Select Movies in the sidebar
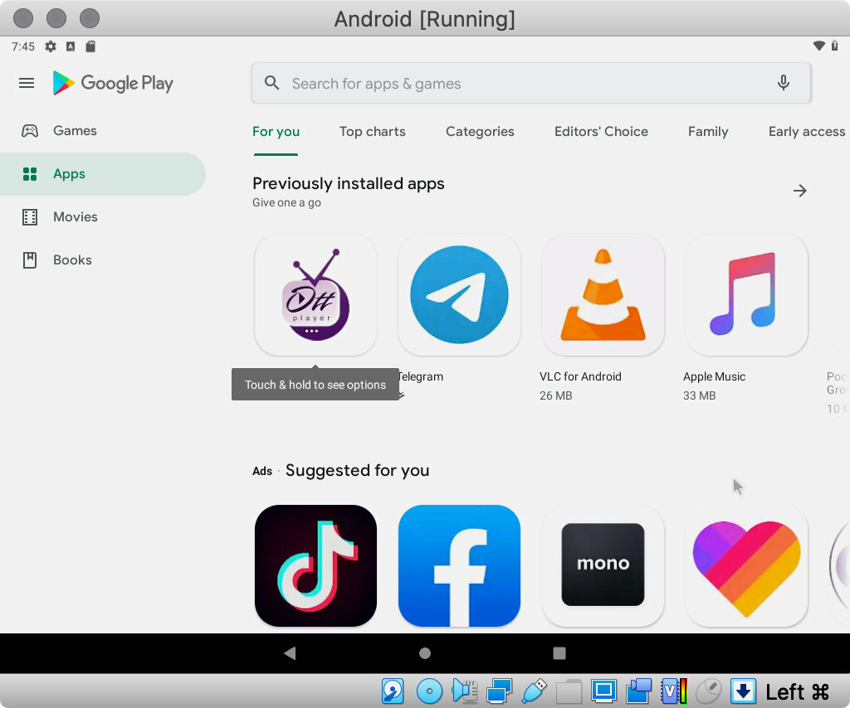The width and height of the screenshot is (850, 708). tap(75, 217)
